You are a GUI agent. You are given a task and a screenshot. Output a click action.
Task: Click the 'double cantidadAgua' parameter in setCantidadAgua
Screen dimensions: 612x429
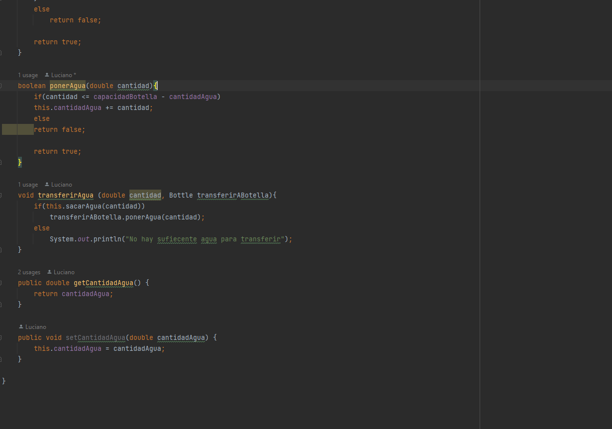pos(167,337)
